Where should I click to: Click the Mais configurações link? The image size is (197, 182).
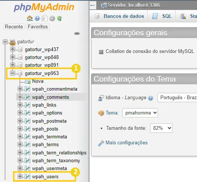[126, 143]
